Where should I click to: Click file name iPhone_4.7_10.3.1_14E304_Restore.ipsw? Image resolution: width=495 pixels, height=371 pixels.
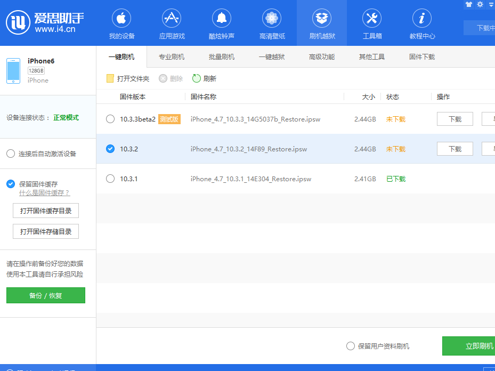coord(251,179)
